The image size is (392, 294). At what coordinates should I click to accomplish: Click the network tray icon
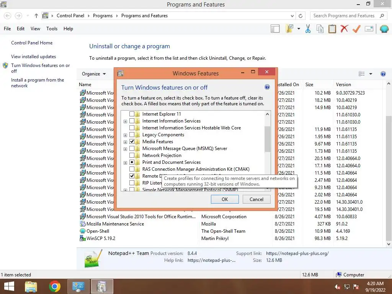coord(346,286)
